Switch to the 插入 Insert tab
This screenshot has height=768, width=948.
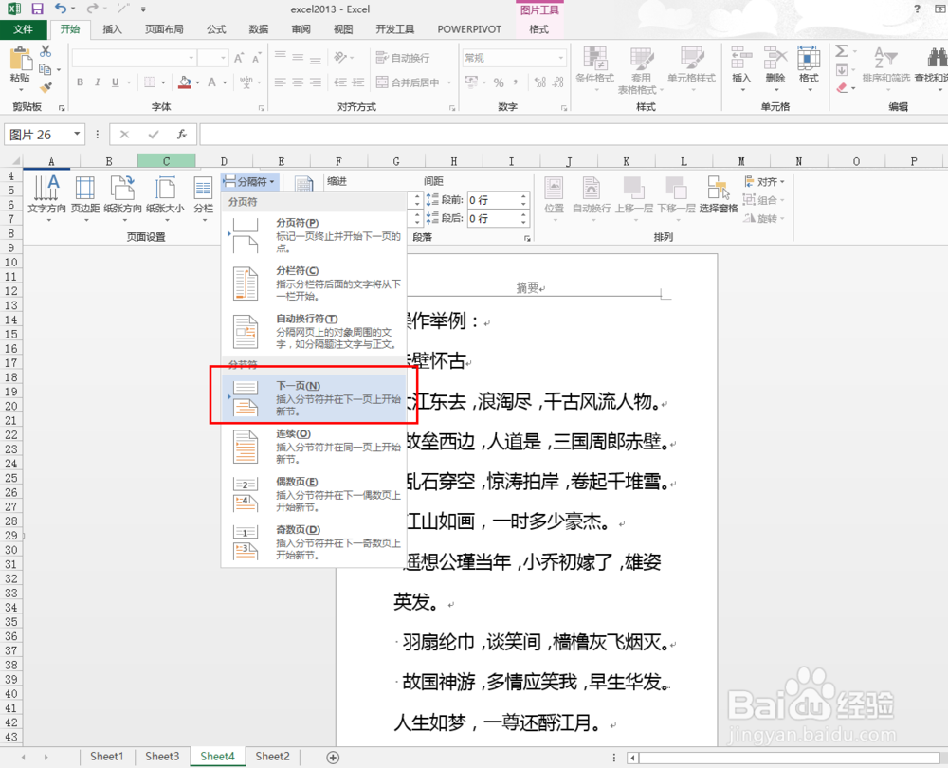click(112, 29)
